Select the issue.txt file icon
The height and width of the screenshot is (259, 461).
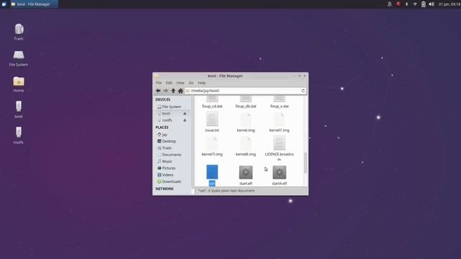pos(212,119)
